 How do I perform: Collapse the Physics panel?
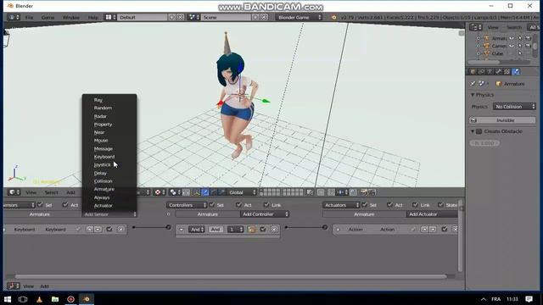click(x=473, y=95)
